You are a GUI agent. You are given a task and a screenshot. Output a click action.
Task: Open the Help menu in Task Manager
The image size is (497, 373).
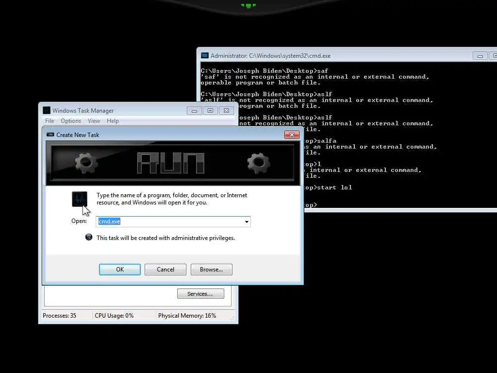113,121
